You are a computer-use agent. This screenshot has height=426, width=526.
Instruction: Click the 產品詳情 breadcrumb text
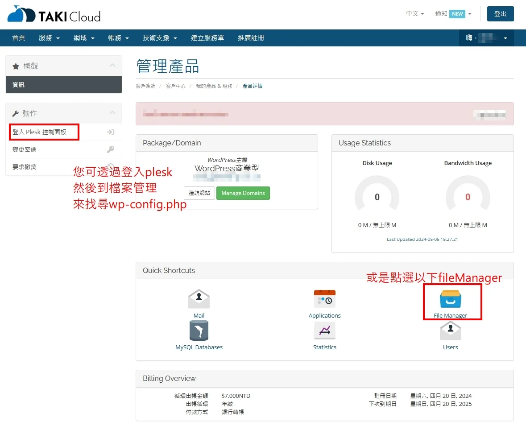click(252, 86)
